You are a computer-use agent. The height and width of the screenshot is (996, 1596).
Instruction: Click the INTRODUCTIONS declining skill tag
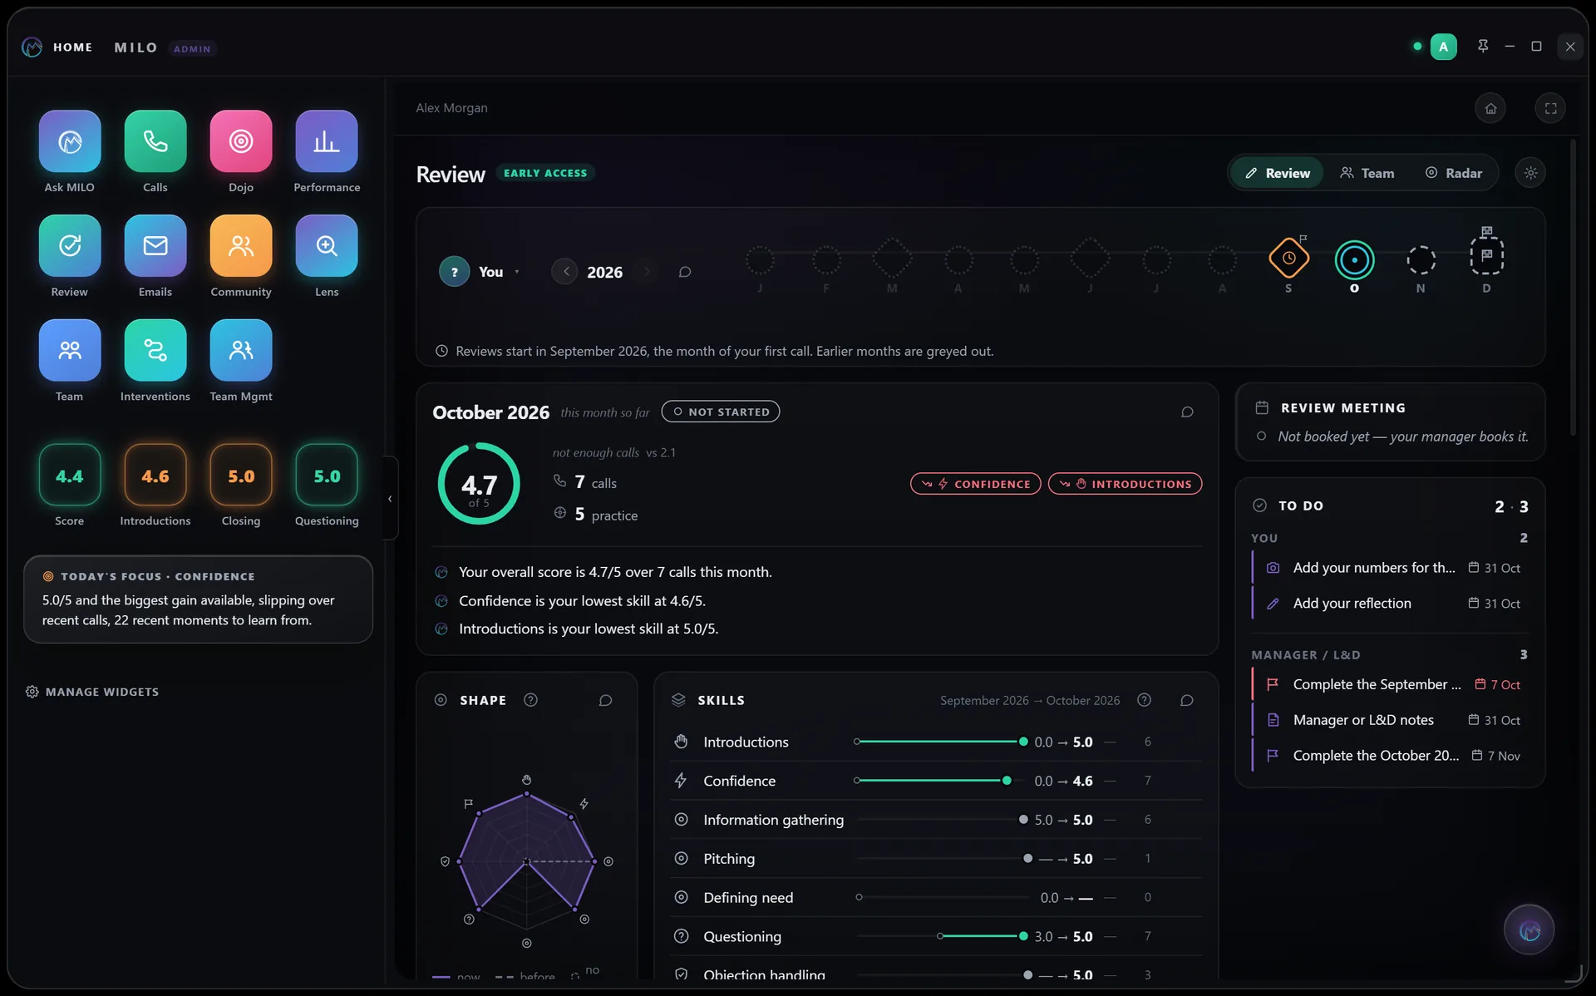pos(1125,484)
